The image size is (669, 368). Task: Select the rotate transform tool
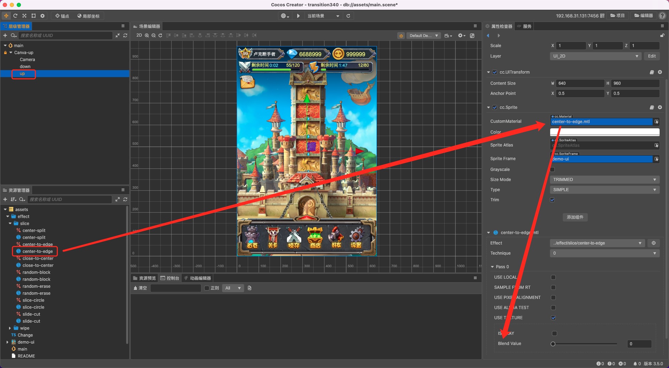point(15,16)
